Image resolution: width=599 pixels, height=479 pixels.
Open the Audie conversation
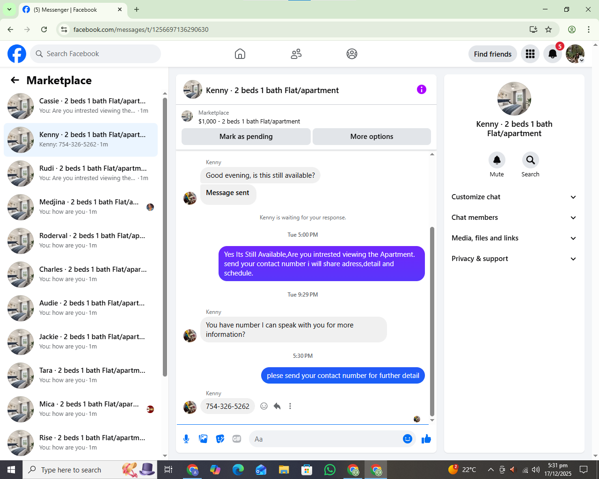pyautogui.click(x=80, y=308)
